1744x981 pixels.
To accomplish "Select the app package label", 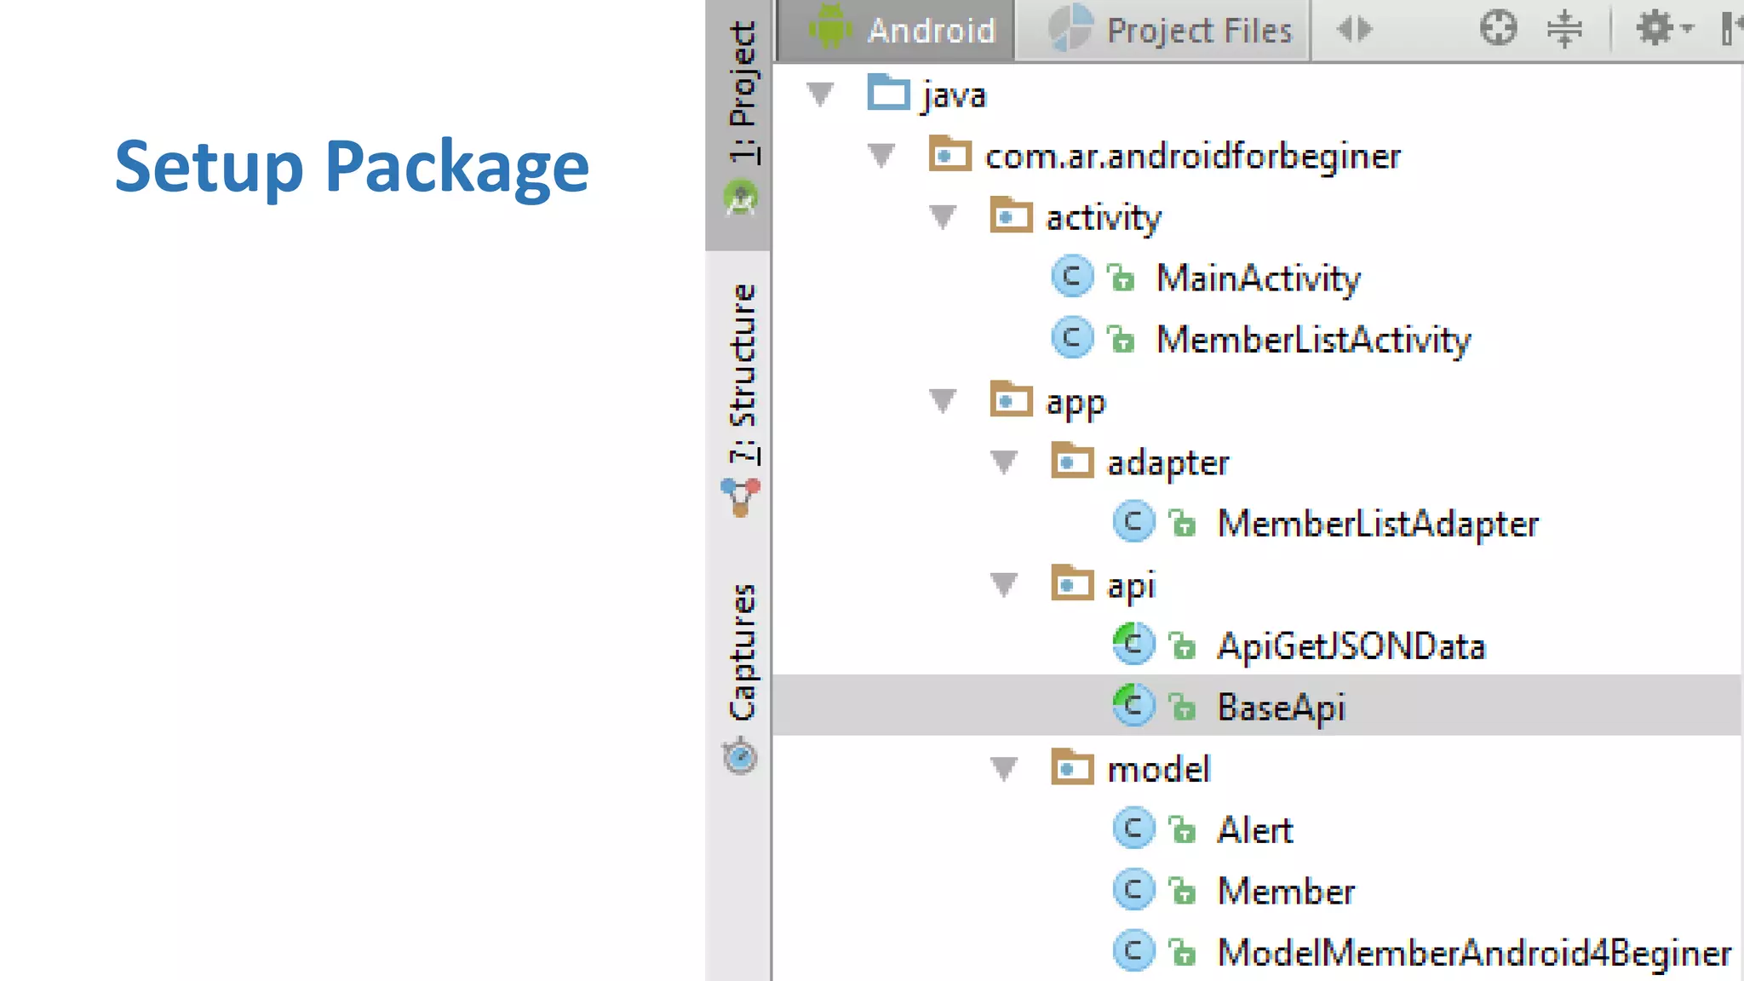I will point(1076,404).
